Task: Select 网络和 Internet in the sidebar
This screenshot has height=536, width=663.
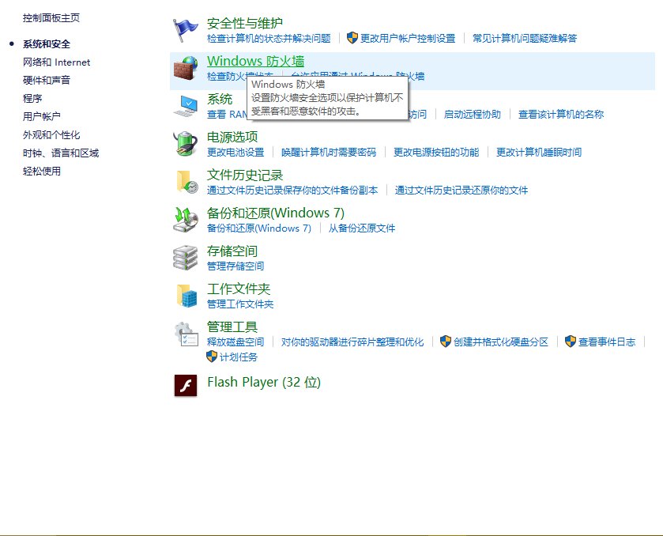Action: (x=55, y=62)
